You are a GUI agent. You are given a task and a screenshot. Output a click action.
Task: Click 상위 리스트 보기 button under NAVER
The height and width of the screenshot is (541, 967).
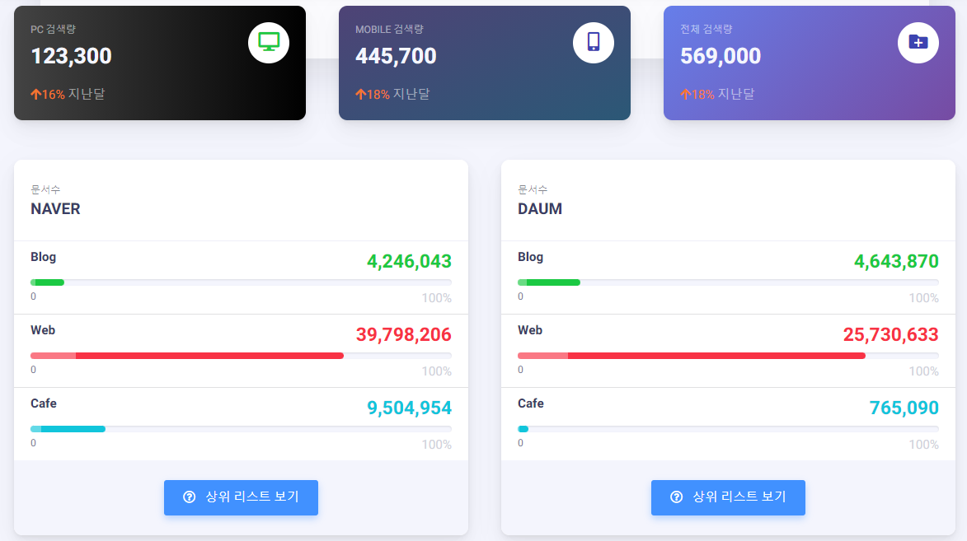(x=241, y=497)
